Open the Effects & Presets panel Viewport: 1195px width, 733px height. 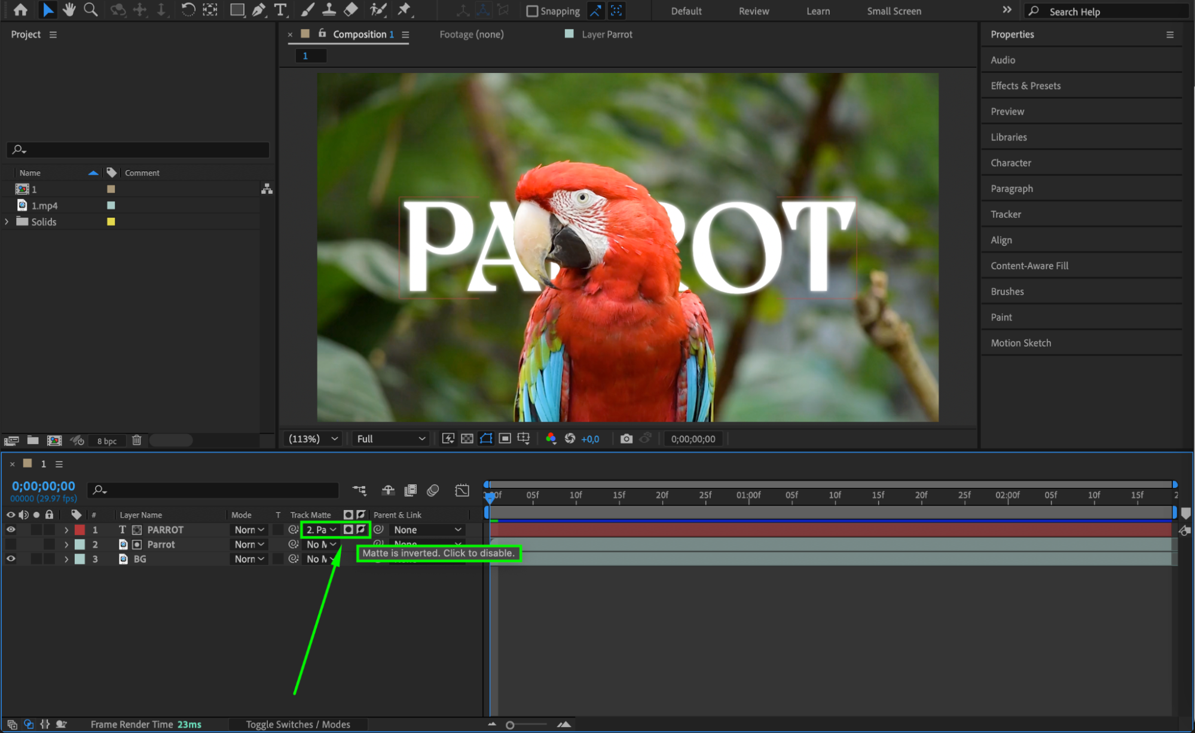(1025, 85)
